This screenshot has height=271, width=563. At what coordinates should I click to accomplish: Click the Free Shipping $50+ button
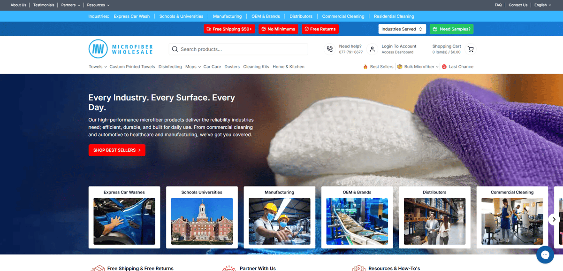[x=229, y=29]
